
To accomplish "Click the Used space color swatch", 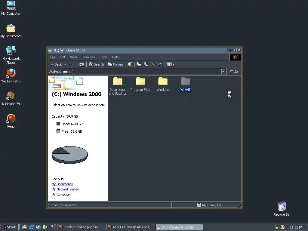I will [x=58, y=124].
